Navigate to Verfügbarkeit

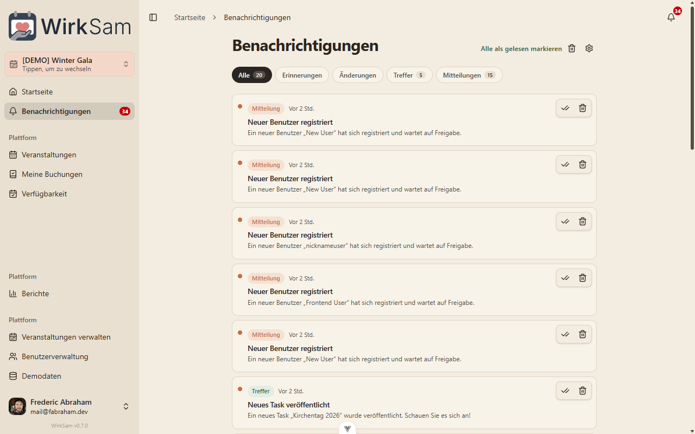(69, 194)
